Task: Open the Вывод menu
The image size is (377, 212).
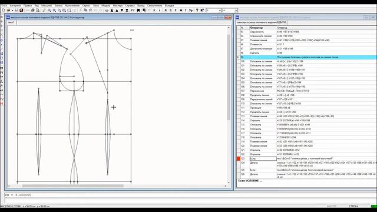Action: point(141,5)
